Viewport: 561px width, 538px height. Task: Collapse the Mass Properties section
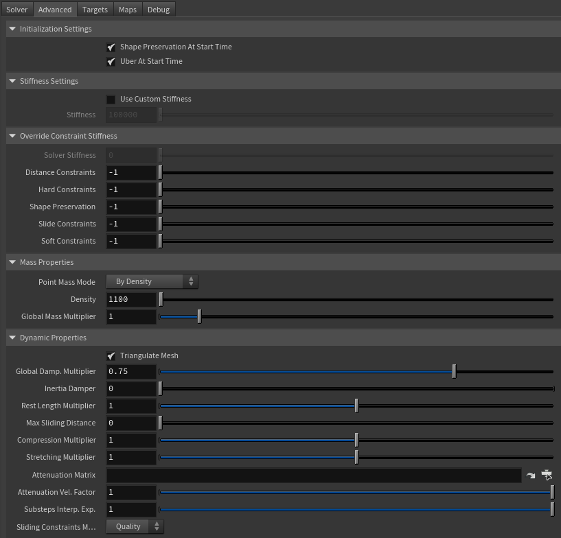point(12,262)
